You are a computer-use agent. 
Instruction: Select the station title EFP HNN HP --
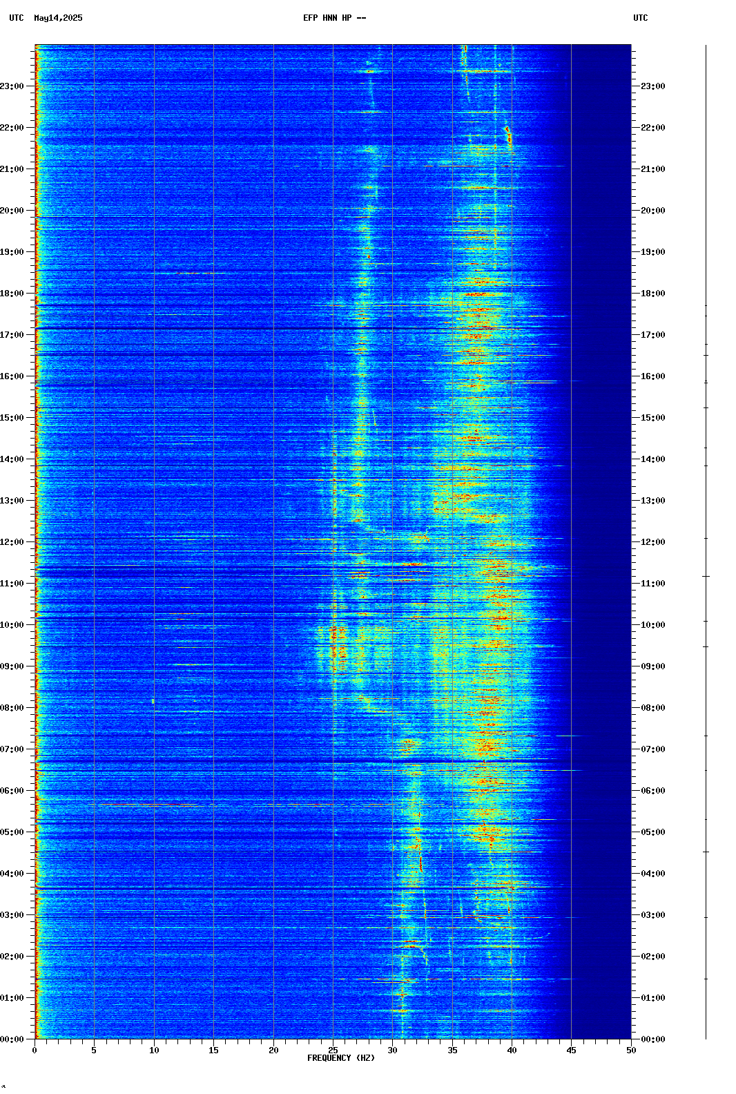click(x=335, y=18)
